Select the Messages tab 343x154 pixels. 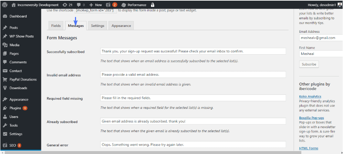pyautogui.click(x=76, y=26)
